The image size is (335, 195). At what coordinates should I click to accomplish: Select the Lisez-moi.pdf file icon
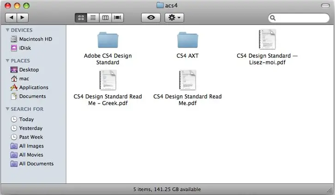click(267, 39)
